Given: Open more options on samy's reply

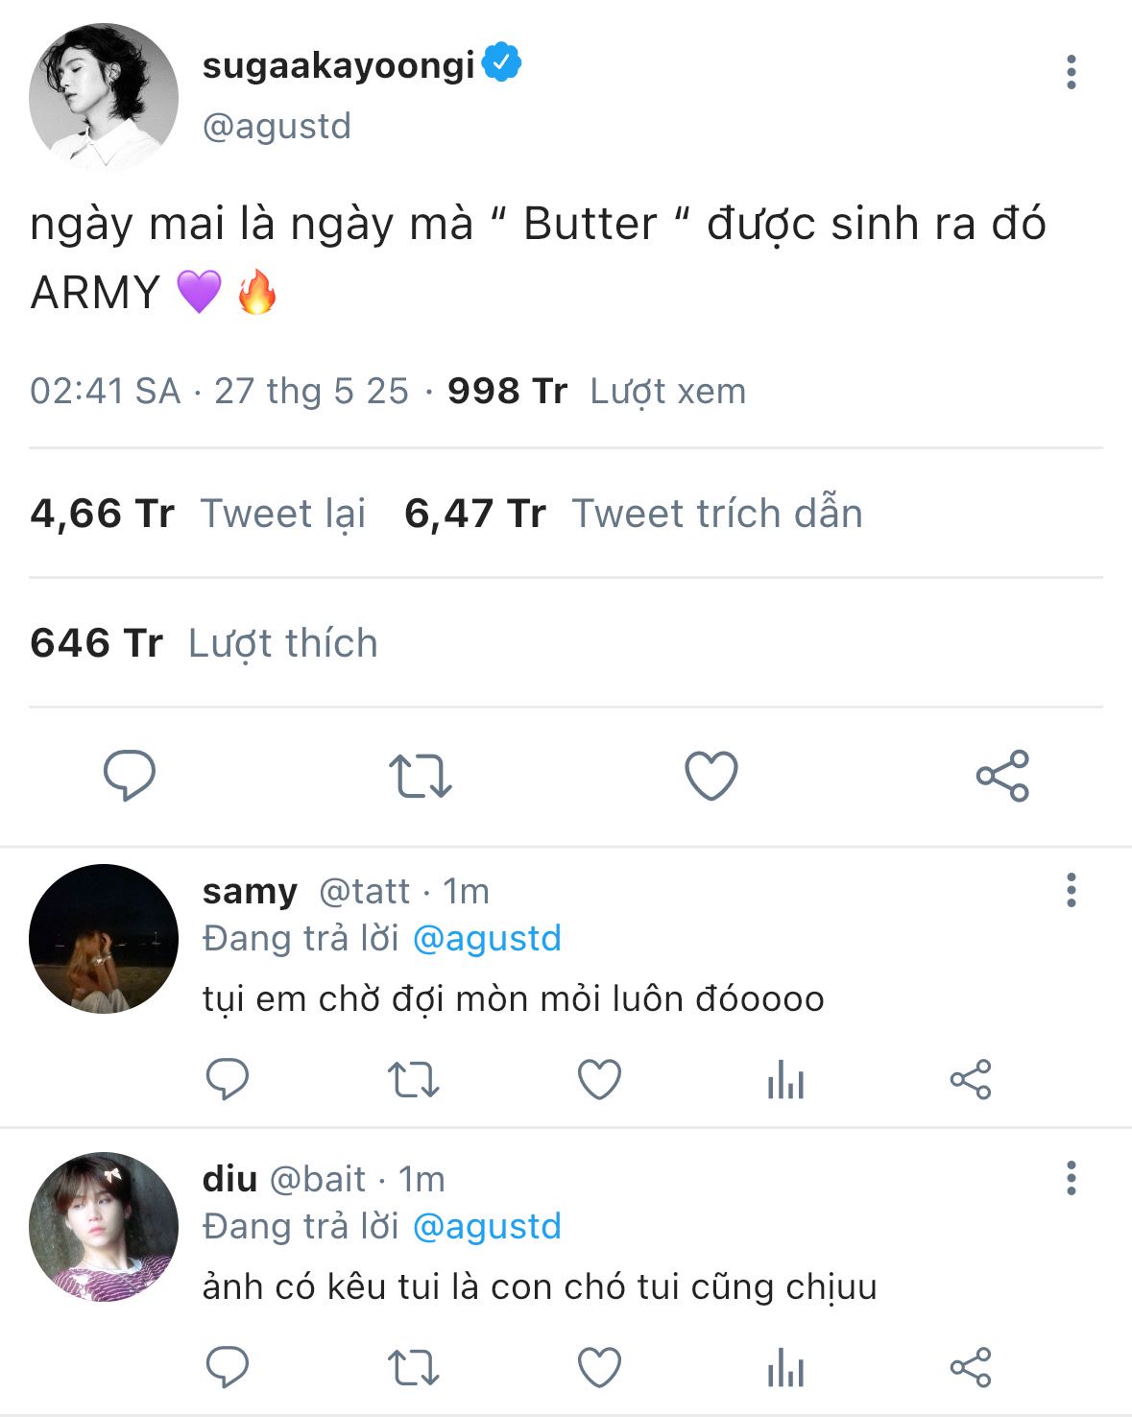Looking at the screenshot, I should pyautogui.click(x=1071, y=890).
